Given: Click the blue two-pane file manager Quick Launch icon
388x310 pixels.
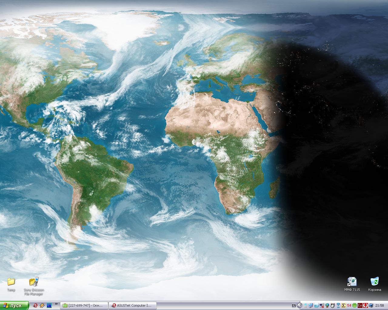Looking at the screenshot, I should tap(49, 305).
